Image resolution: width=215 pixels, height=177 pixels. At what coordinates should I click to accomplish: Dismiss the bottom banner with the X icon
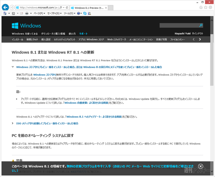[x=201, y=166]
